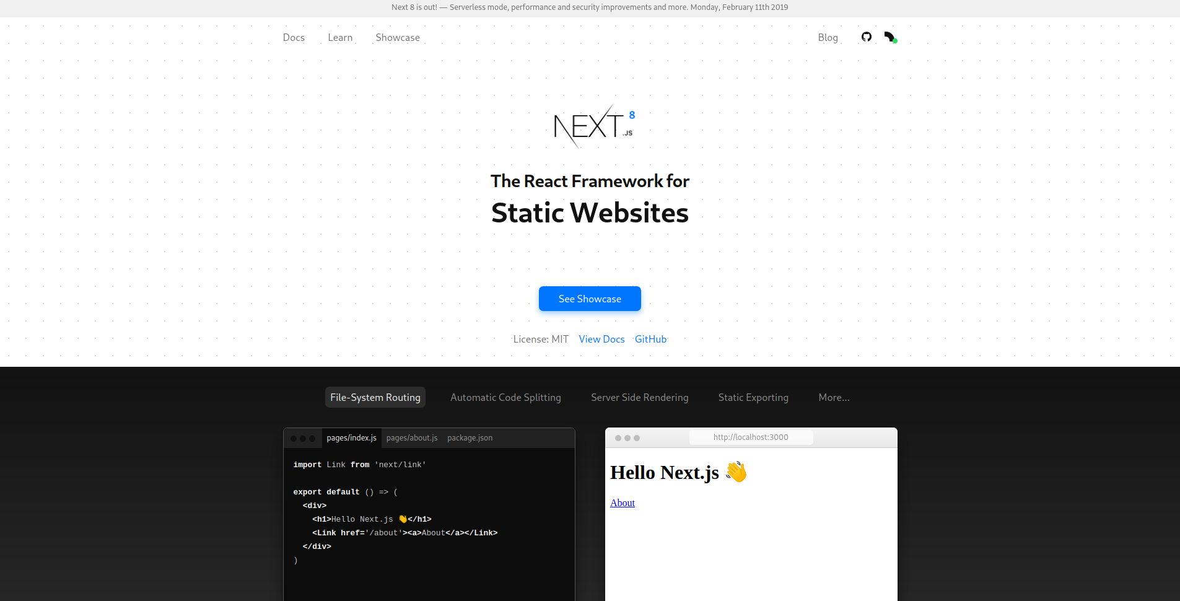Click the ZEIT chat icon with green dot
This screenshot has width=1180, height=601.
click(891, 37)
